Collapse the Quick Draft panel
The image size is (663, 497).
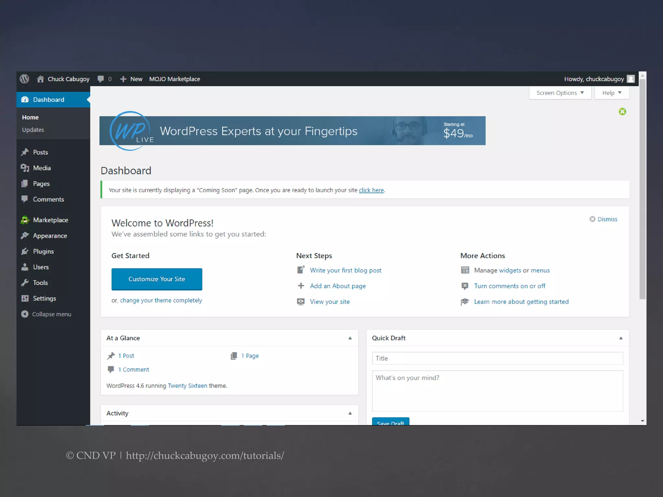coord(621,338)
